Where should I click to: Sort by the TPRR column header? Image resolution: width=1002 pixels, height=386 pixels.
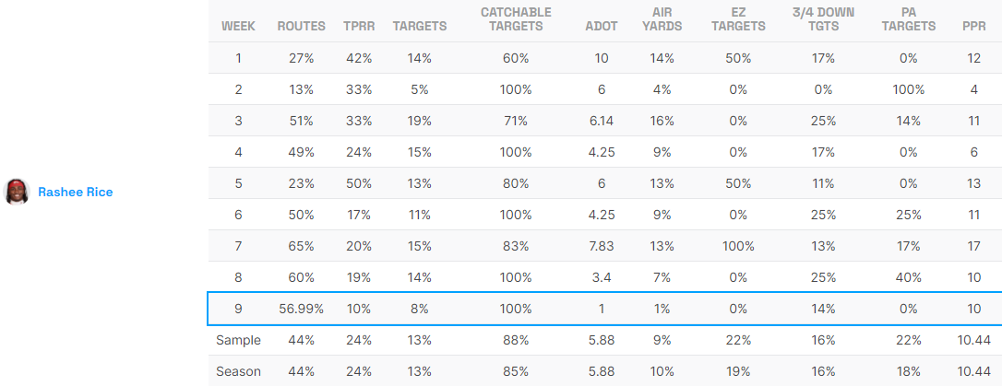pyautogui.click(x=357, y=26)
